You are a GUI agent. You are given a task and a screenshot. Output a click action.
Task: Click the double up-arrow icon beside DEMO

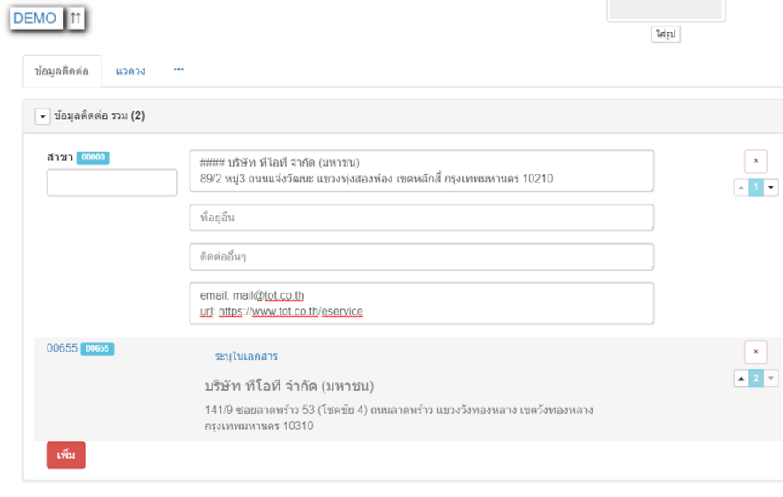pyautogui.click(x=76, y=19)
